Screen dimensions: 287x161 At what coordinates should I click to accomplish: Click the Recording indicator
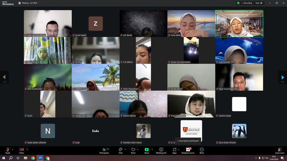247,3
